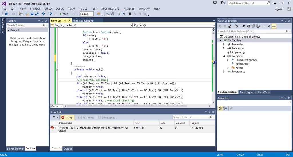Click the View Code icon in Solution Explorer
Image resolution: width=293 pixels, height=157 pixels.
click(x=264, y=26)
